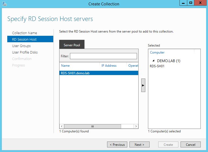
Task: Open the User Profile Disks step
Action: pyautogui.click(x=25, y=52)
